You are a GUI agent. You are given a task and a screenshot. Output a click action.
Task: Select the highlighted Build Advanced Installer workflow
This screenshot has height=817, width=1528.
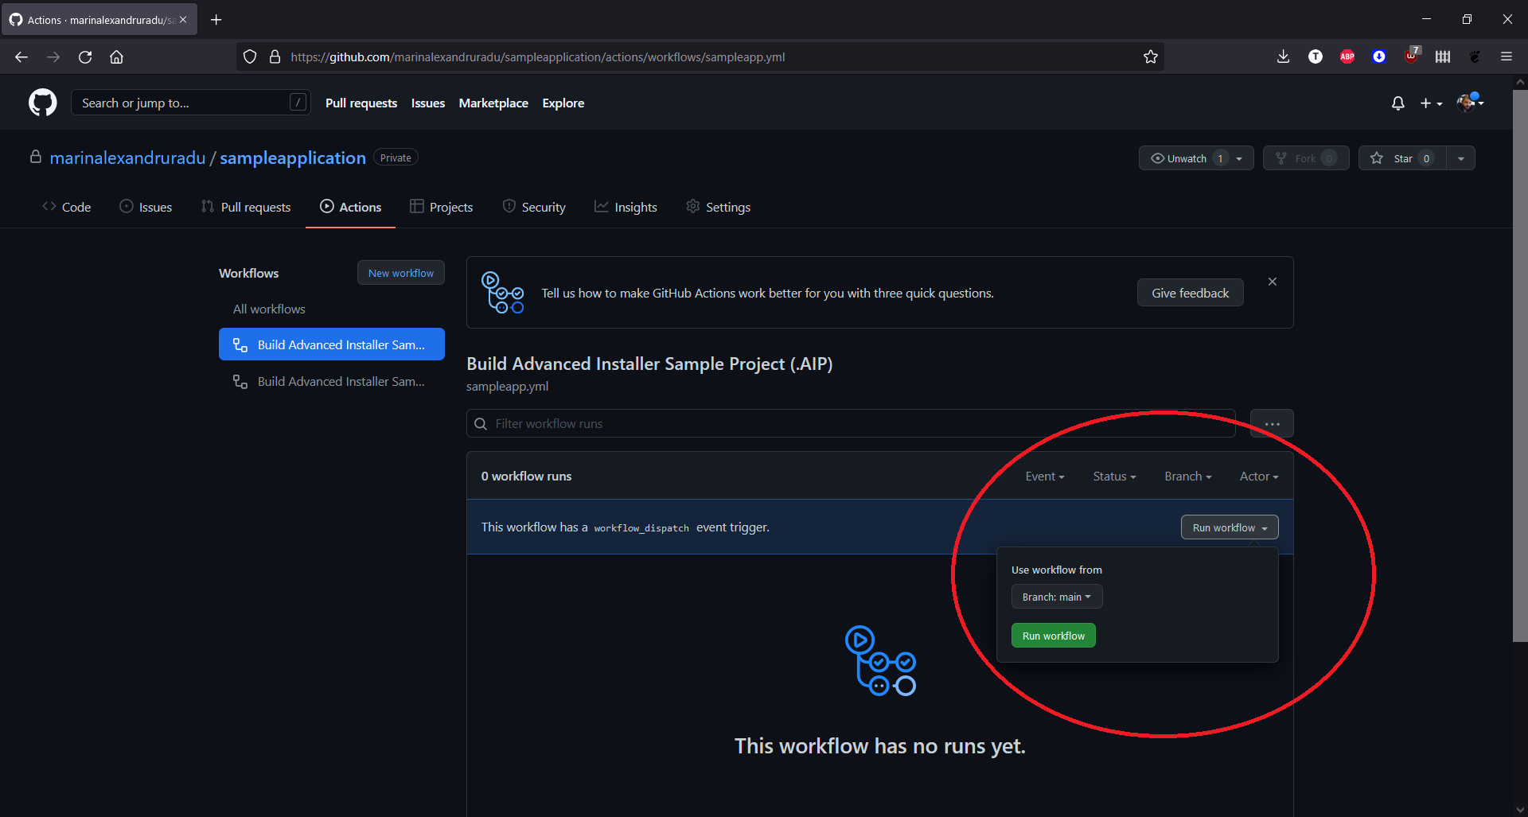332,344
